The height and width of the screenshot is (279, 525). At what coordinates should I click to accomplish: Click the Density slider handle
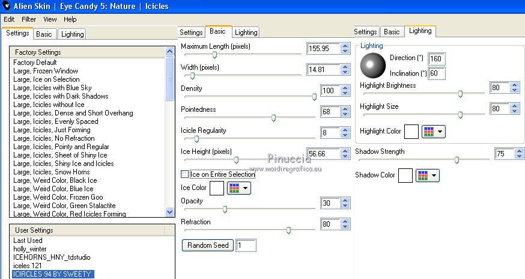[x=314, y=97]
